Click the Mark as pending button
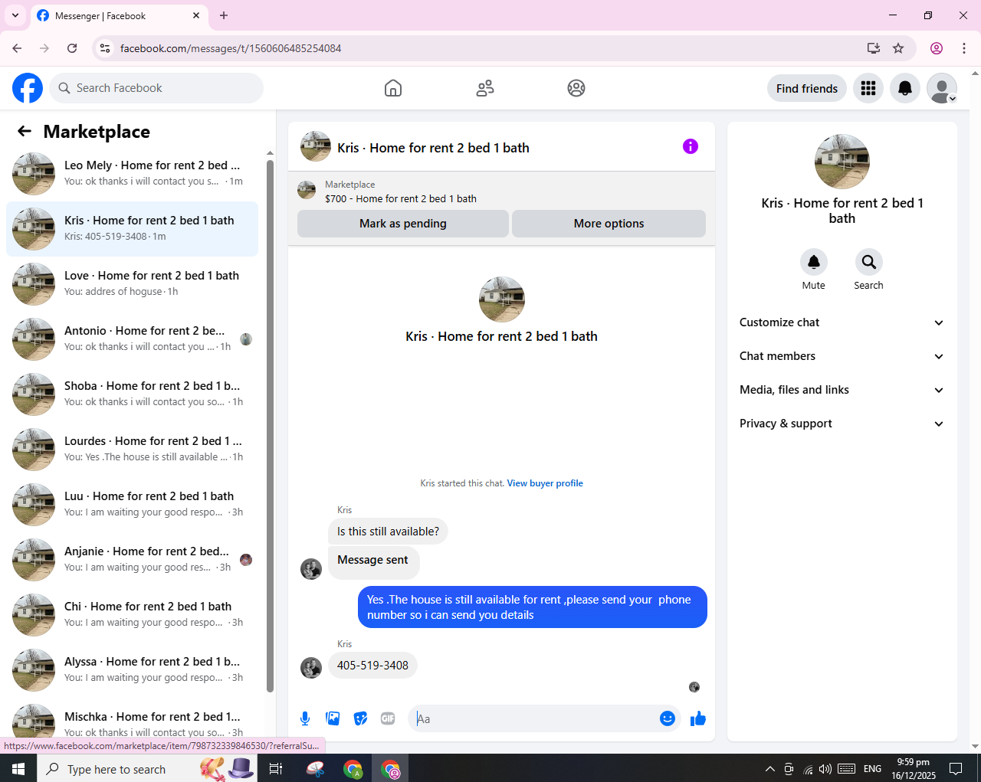The width and height of the screenshot is (981, 782). 403,224
